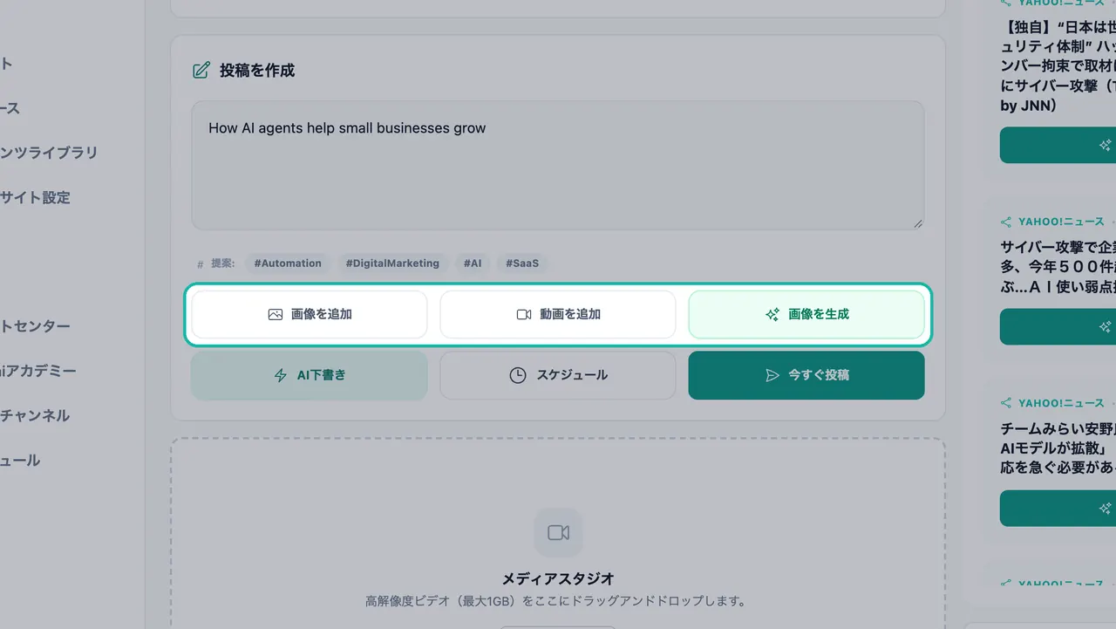Image resolution: width=1116 pixels, height=629 pixels.
Task: Click the 高解像度ビデオ drag-and-drop hint text
Action: [558, 601]
